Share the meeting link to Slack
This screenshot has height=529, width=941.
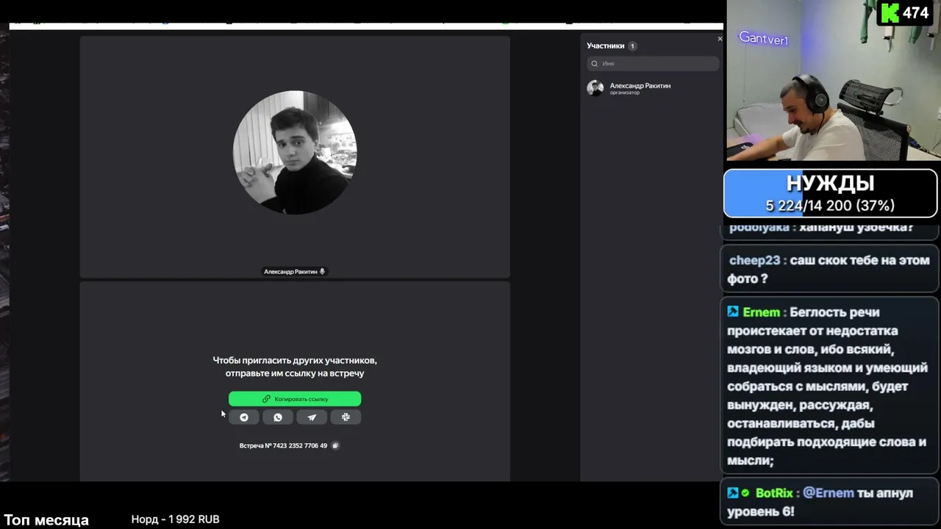coord(346,417)
